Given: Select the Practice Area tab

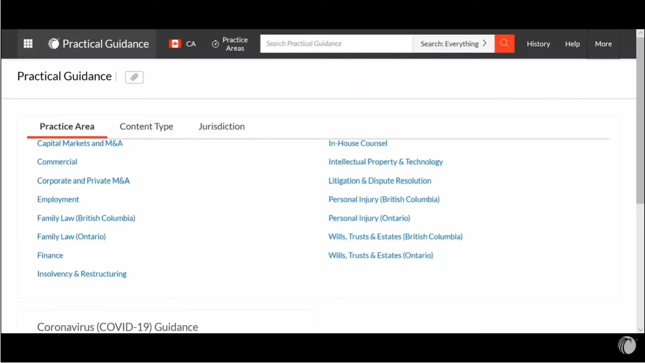Looking at the screenshot, I should point(66,126).
